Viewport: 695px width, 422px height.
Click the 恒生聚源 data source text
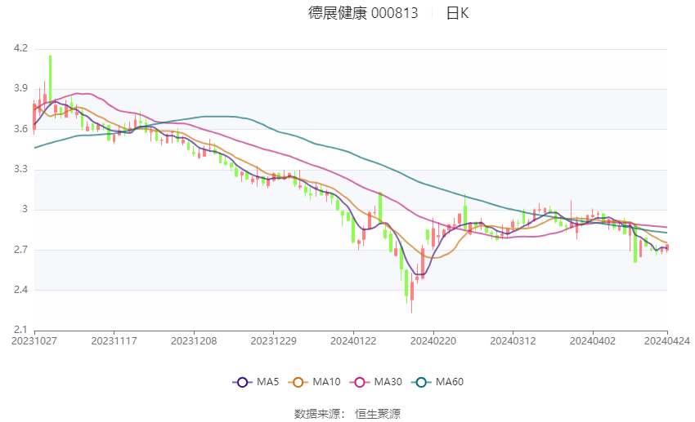point(378,414)
